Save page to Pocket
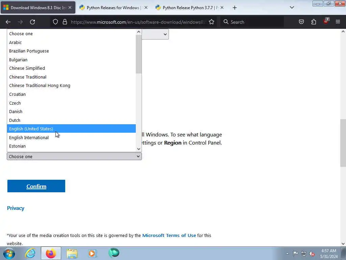Viewport: 346px width, 260px height. (x=301, y=22)
